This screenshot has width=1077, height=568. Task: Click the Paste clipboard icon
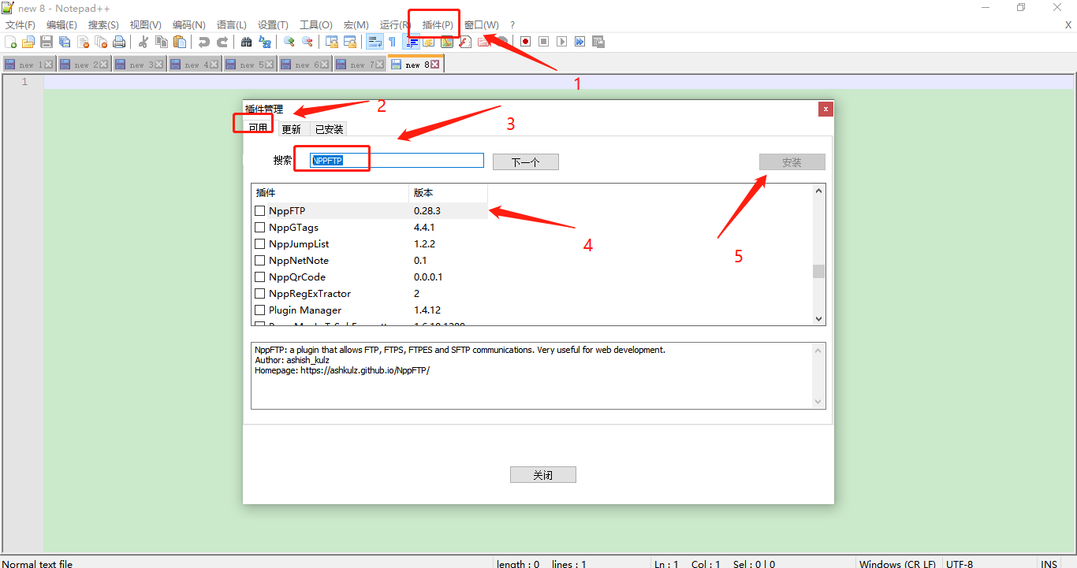click(179, 42)
